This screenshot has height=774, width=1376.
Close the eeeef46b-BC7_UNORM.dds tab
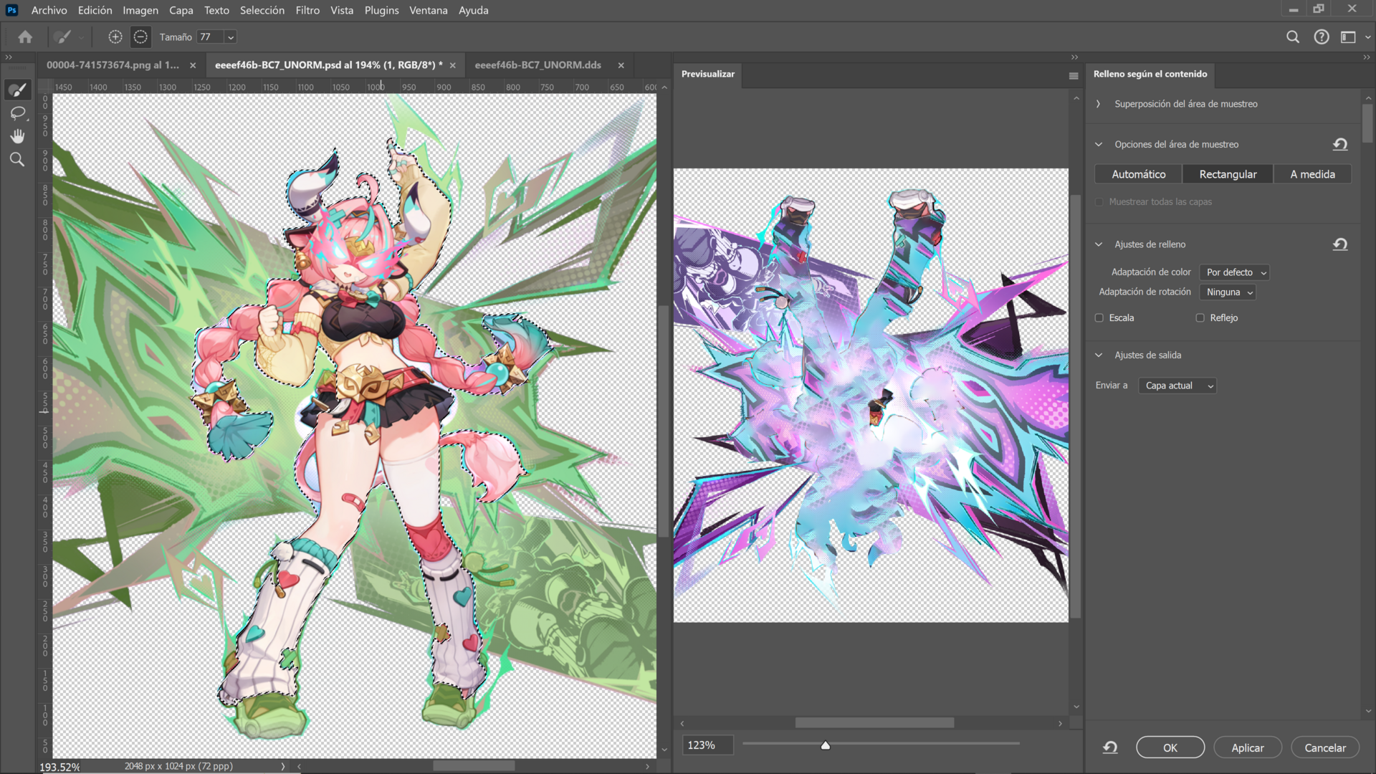(x=621, y=65)
